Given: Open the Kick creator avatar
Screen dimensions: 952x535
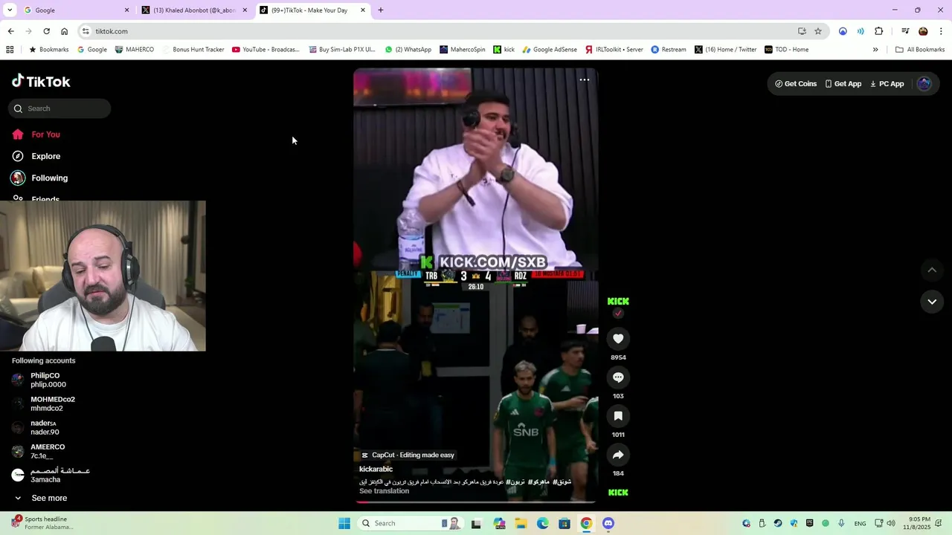Looking at the screenshot, I should (x=618, y=301).
